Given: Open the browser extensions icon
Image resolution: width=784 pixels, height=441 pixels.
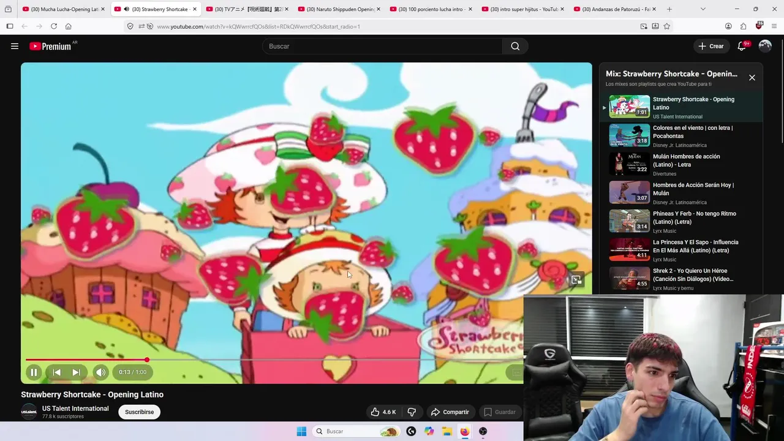Looking at the screenshot, I should click(x=744, y=26).
